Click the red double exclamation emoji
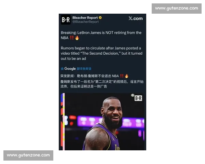The width and height of the screenshot is (205, 164). pos(72,38)
